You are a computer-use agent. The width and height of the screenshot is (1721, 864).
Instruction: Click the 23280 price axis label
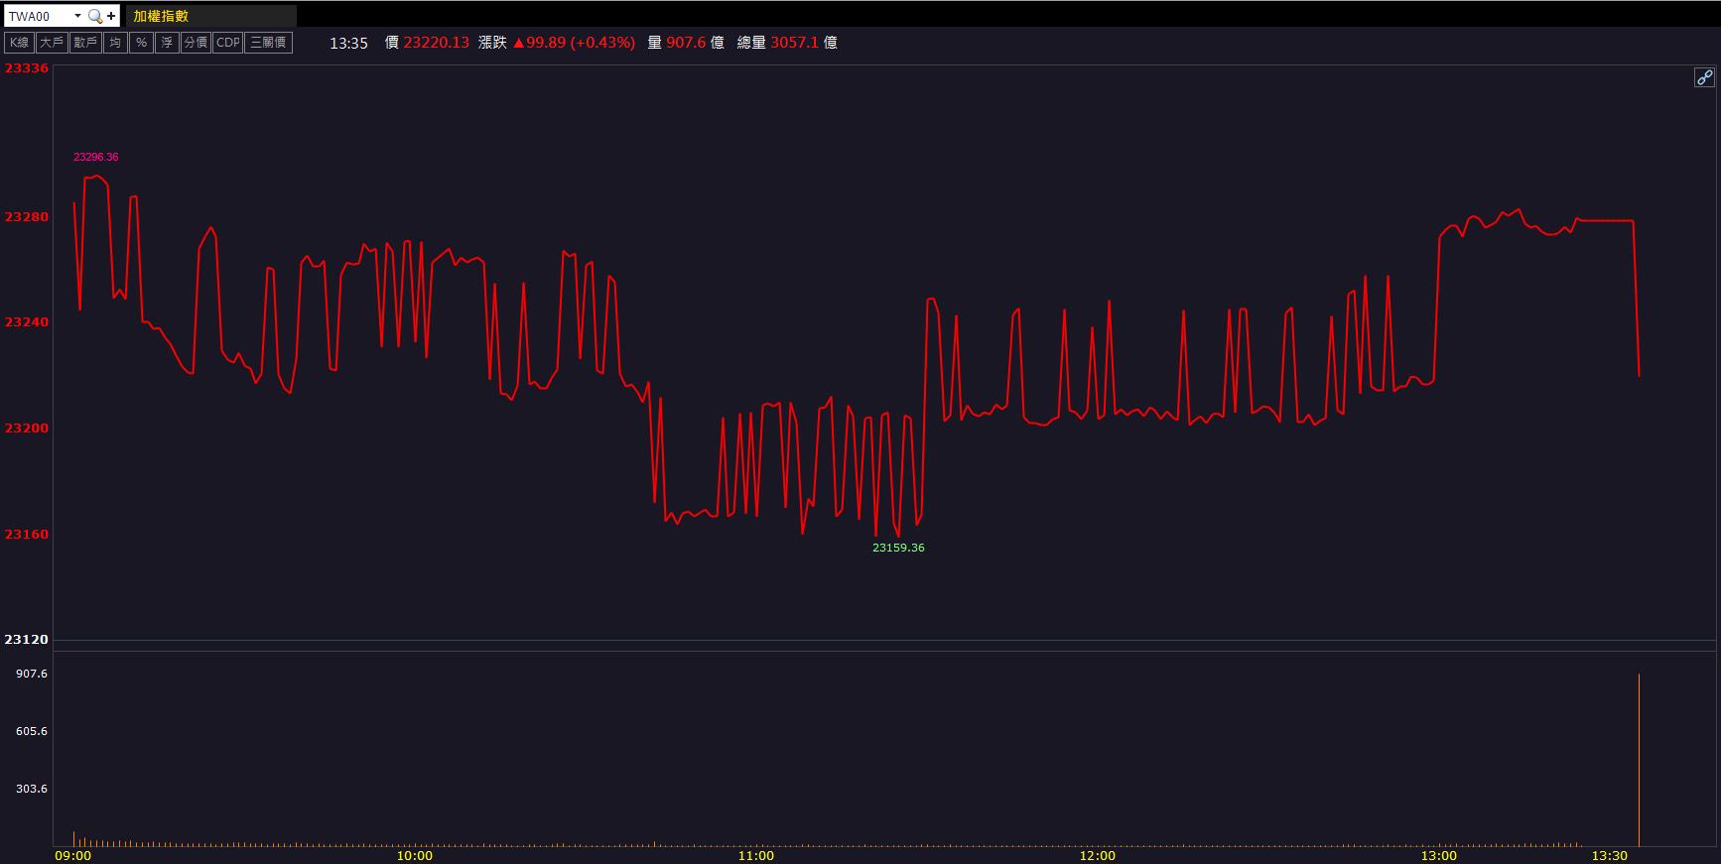27,216
